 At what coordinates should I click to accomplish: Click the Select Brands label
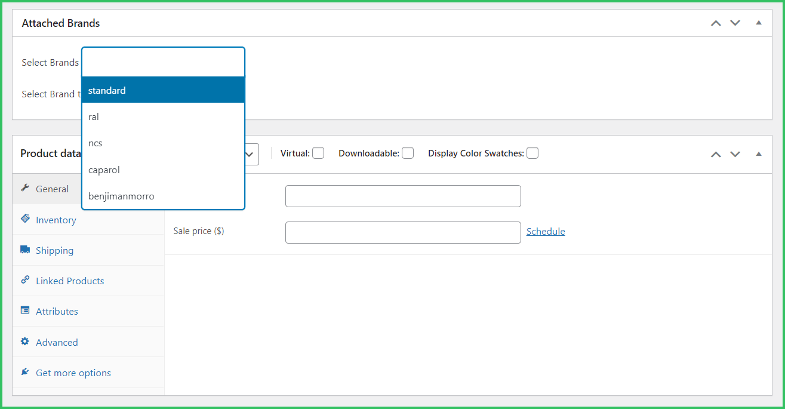click(x=50, y=63)
